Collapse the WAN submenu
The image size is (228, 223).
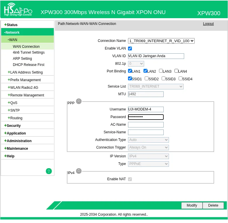coord(27,40)
